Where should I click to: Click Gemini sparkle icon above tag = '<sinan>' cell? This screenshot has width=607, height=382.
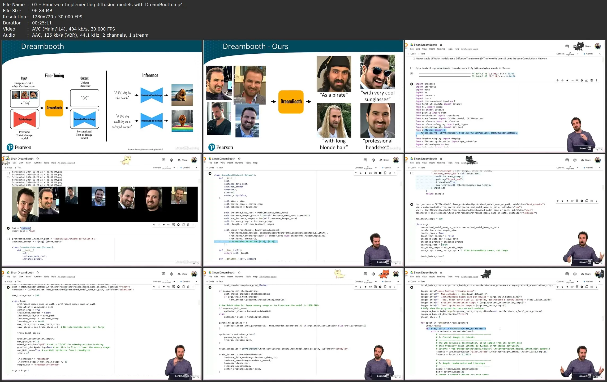click(164, 225)
